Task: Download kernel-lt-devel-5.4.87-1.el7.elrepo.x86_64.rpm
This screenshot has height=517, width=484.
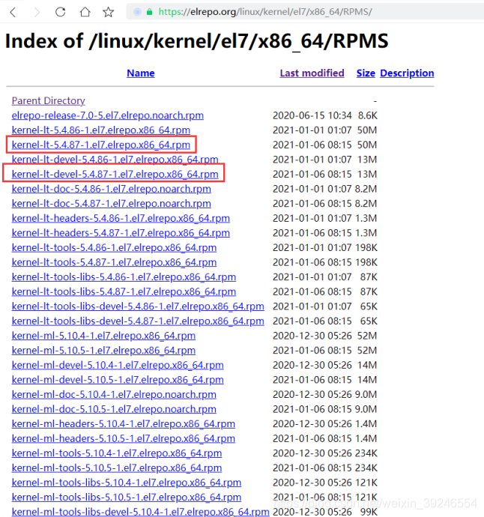Action: pos(115,174)
